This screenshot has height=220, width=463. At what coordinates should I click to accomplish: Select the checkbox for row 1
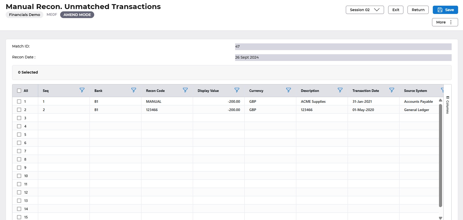click(x=19, y=101)
